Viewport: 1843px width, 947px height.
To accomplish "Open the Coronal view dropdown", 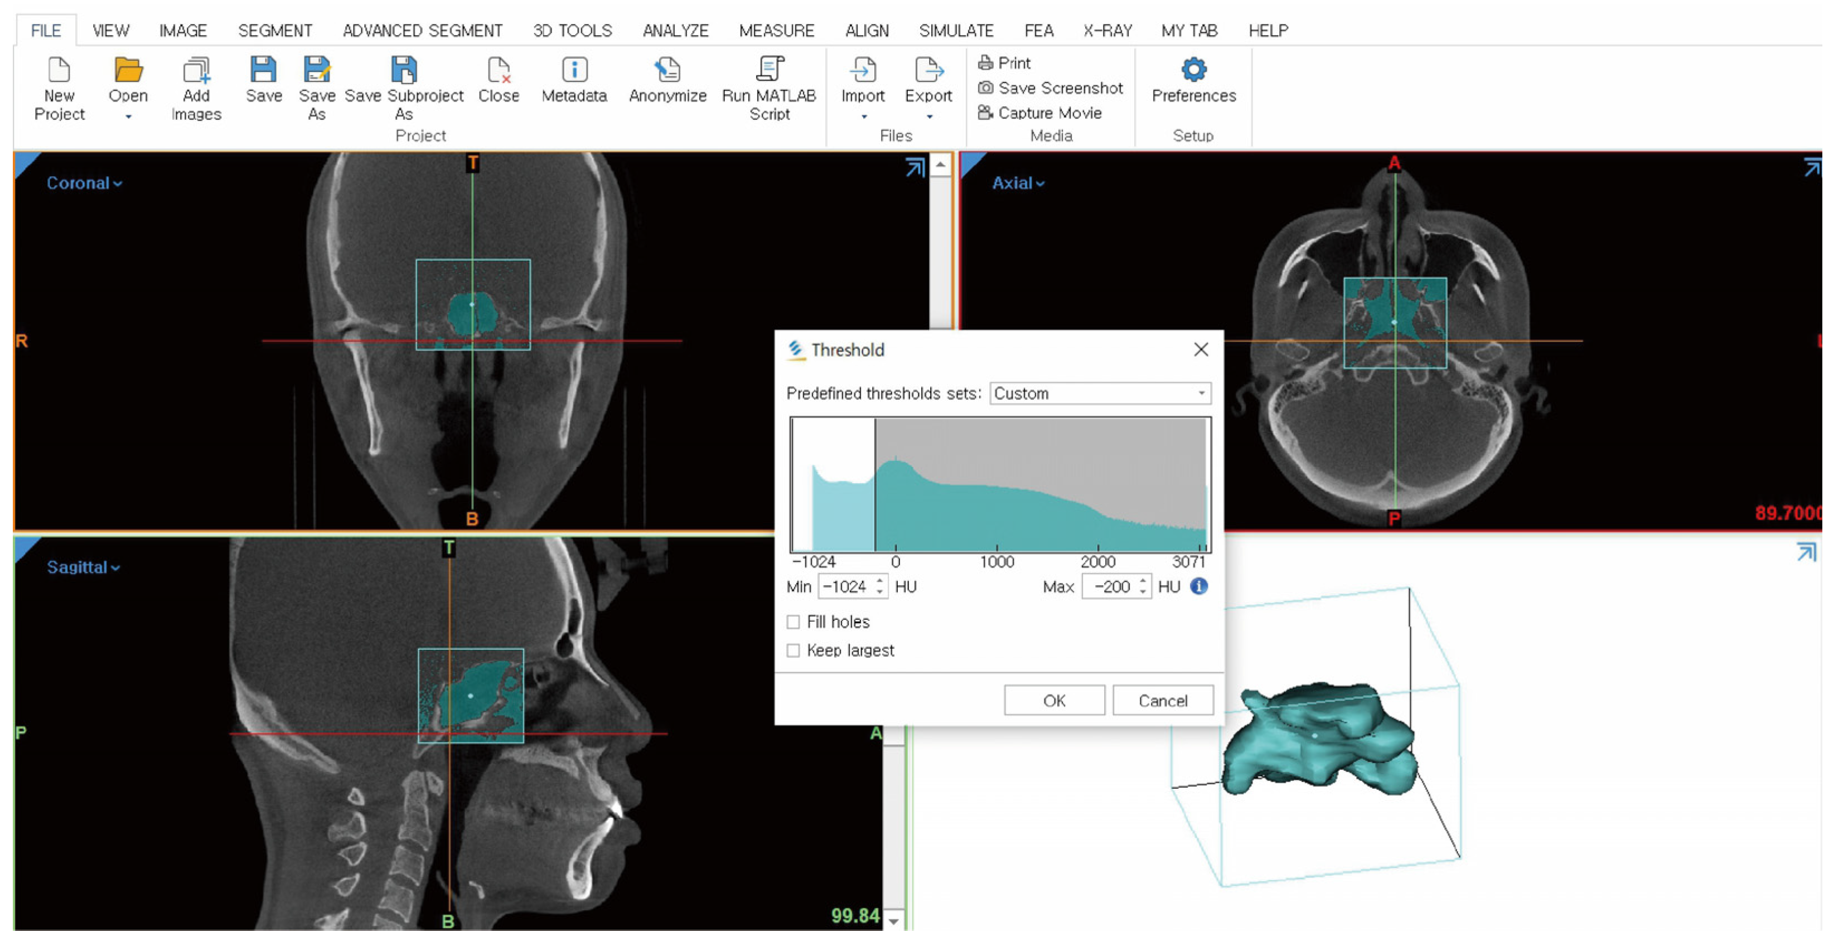I will pyautogui.click(x=84, y=183).
